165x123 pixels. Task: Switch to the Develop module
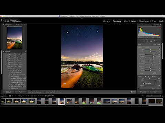click(x=117, y=21)
